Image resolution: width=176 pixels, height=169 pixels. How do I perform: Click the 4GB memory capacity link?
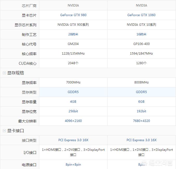(73, 102)
